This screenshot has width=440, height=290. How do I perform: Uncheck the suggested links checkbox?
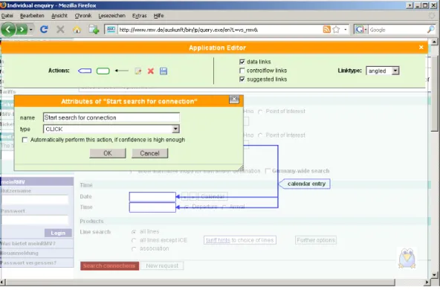tap(242, 79)
